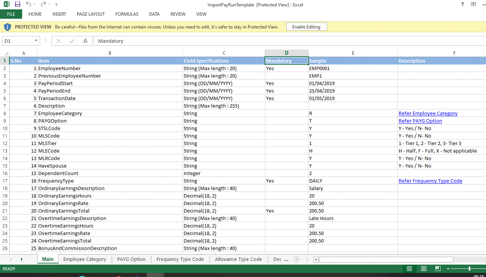Viewport: 486px width, 277px height.
Task: Select the Late Hours sample cell
Action: [x=353, y=218]
